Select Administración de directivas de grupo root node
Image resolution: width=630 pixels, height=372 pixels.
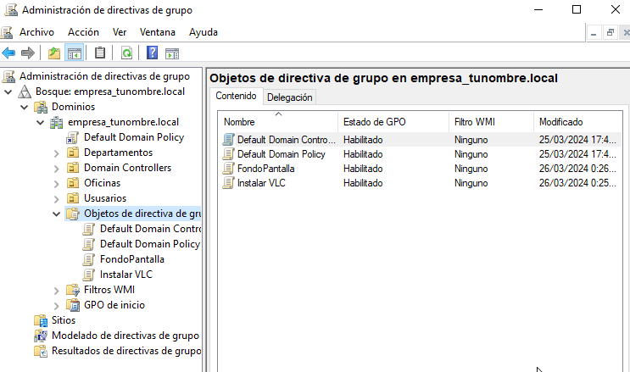pyautogui.click(x=104, y=76)
